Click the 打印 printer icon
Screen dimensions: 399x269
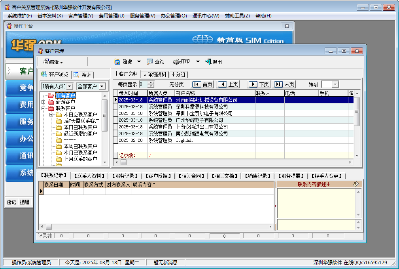[176, 61]
